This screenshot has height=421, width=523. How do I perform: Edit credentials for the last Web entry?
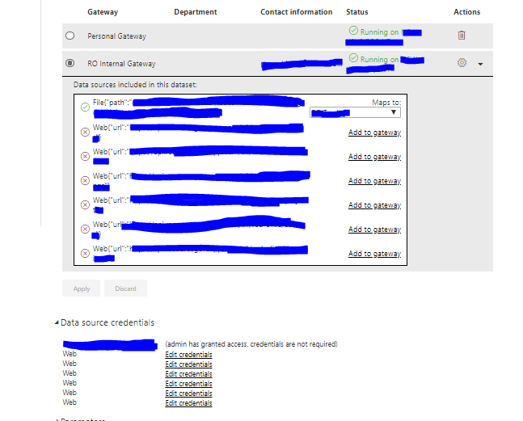188,403
